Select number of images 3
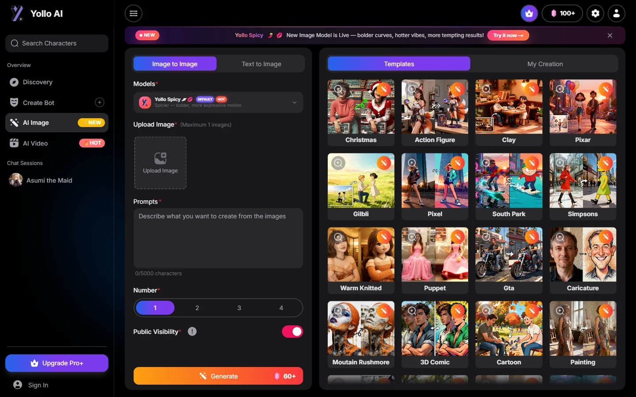 [x=239, y=308]
